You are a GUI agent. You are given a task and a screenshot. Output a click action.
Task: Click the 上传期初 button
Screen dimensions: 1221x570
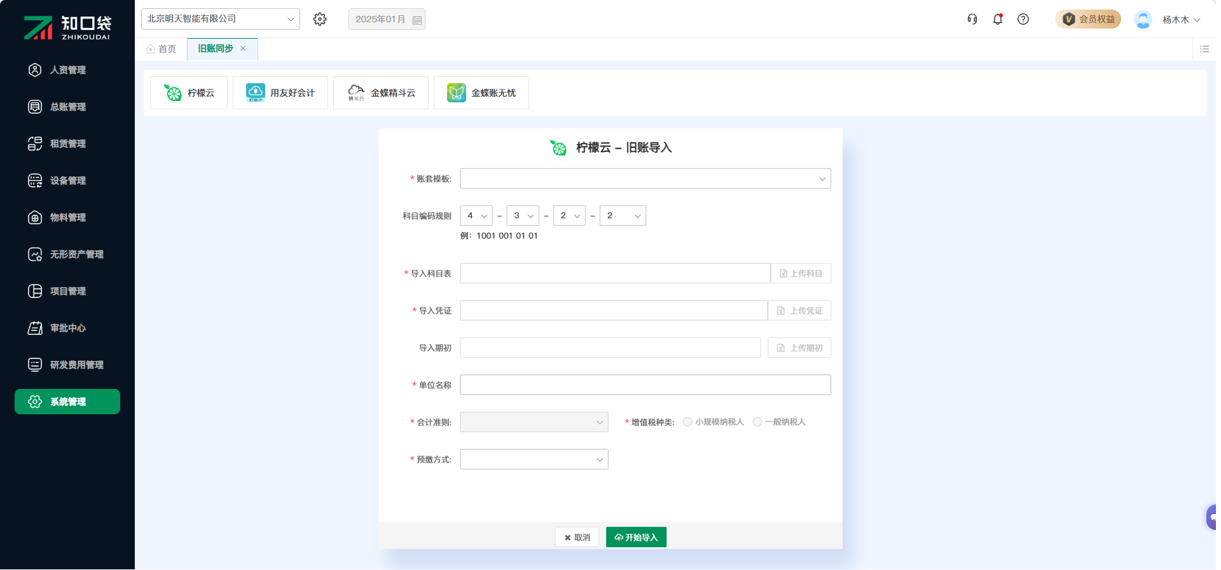[x=800, y=348]
